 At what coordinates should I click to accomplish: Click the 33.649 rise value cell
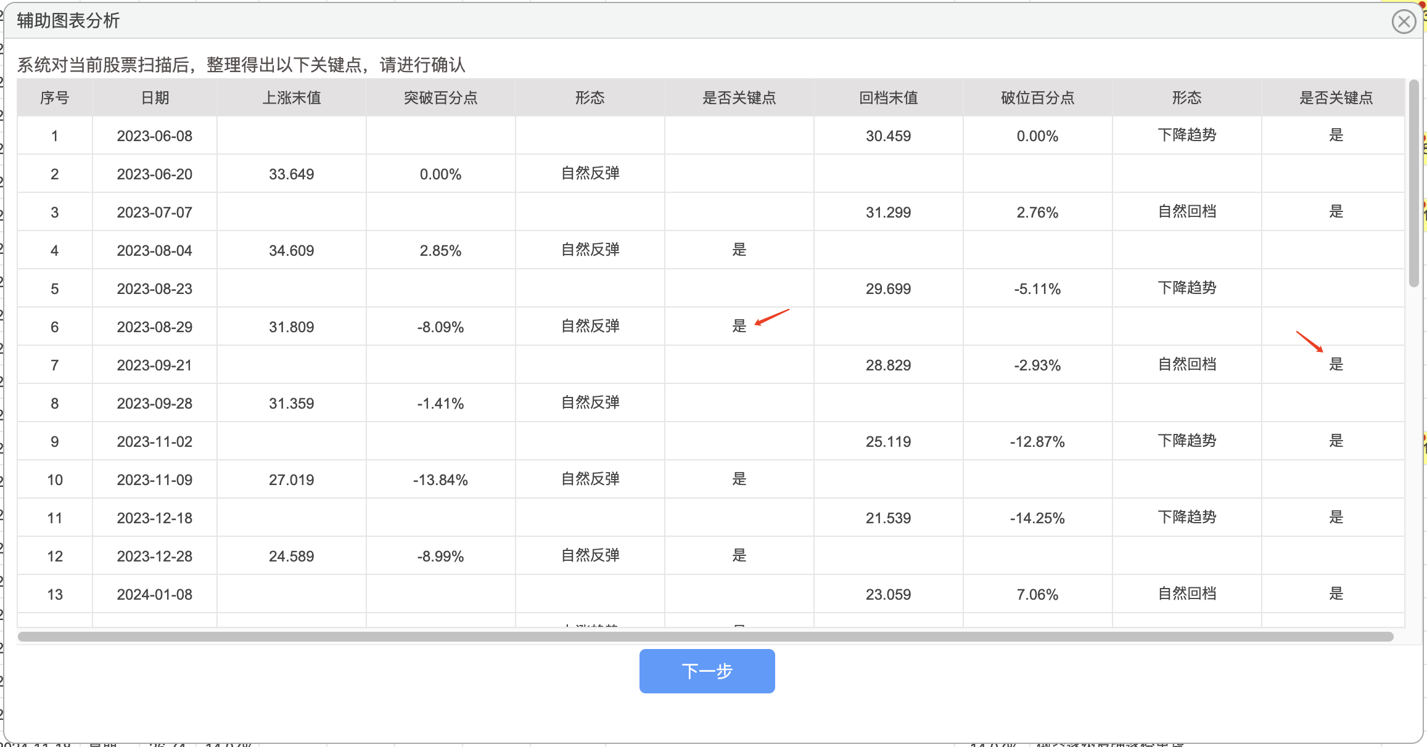coord(292,174)
